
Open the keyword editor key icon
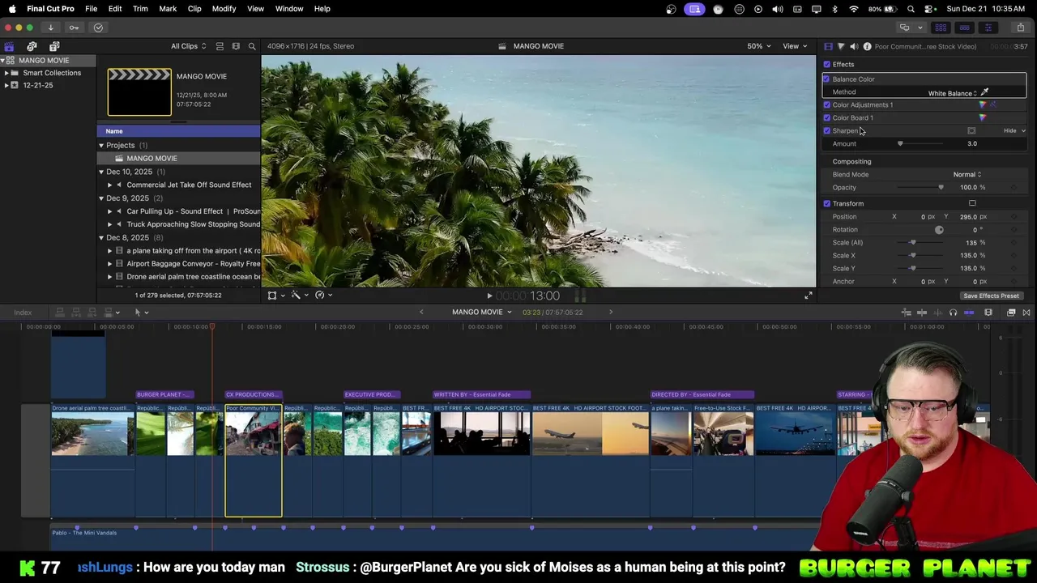click(74, 28)
